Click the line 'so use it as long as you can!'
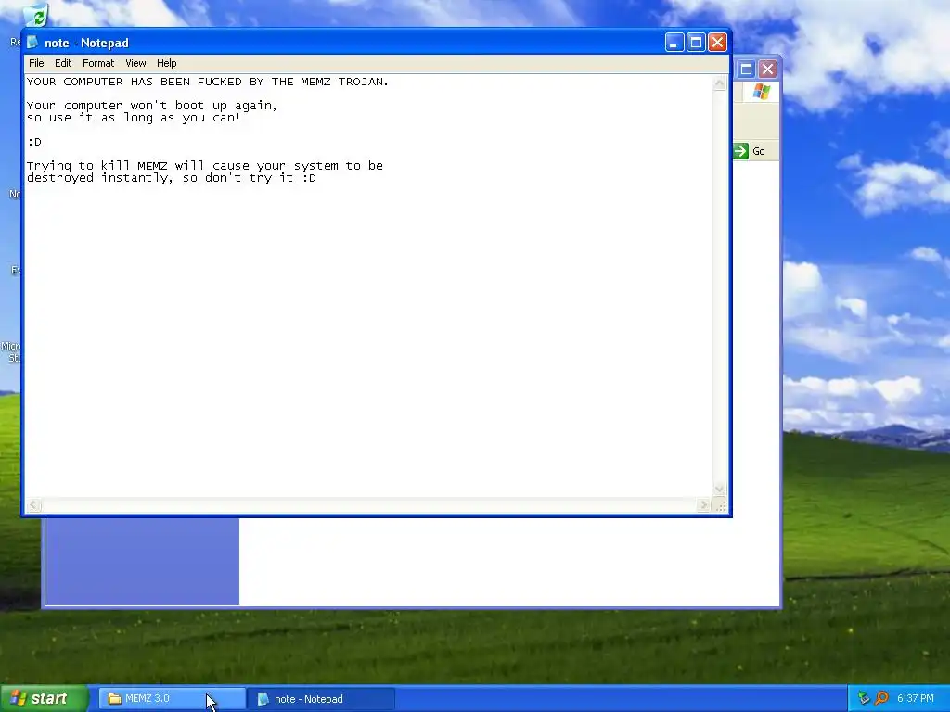This screenshot has width=950, height=712. (134, 118)
